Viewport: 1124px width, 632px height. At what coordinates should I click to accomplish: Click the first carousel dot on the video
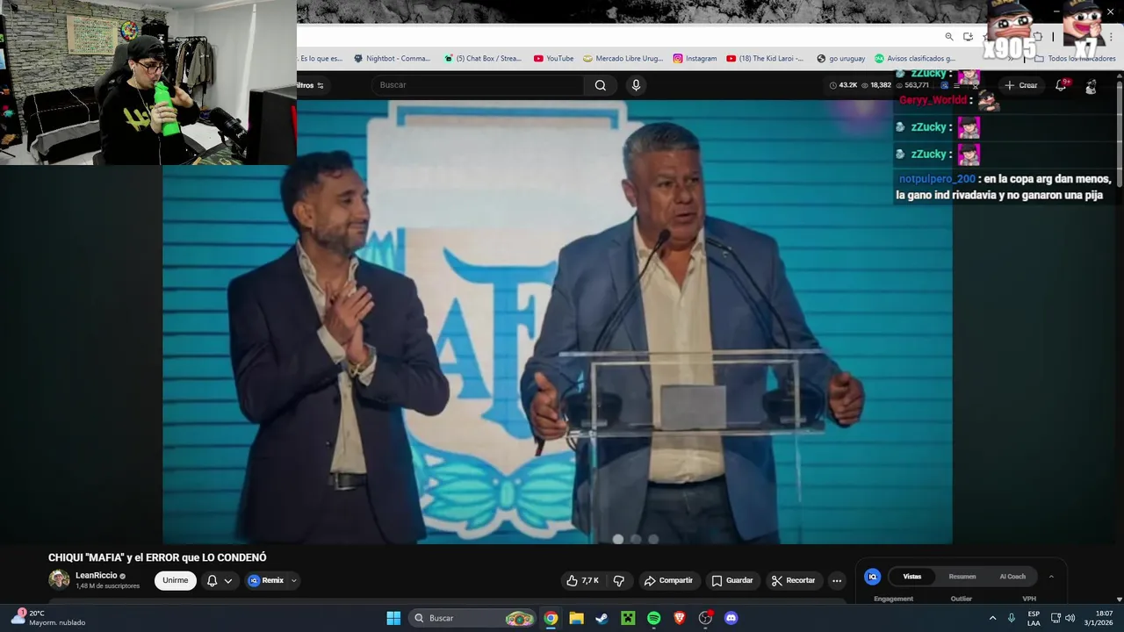618,539
